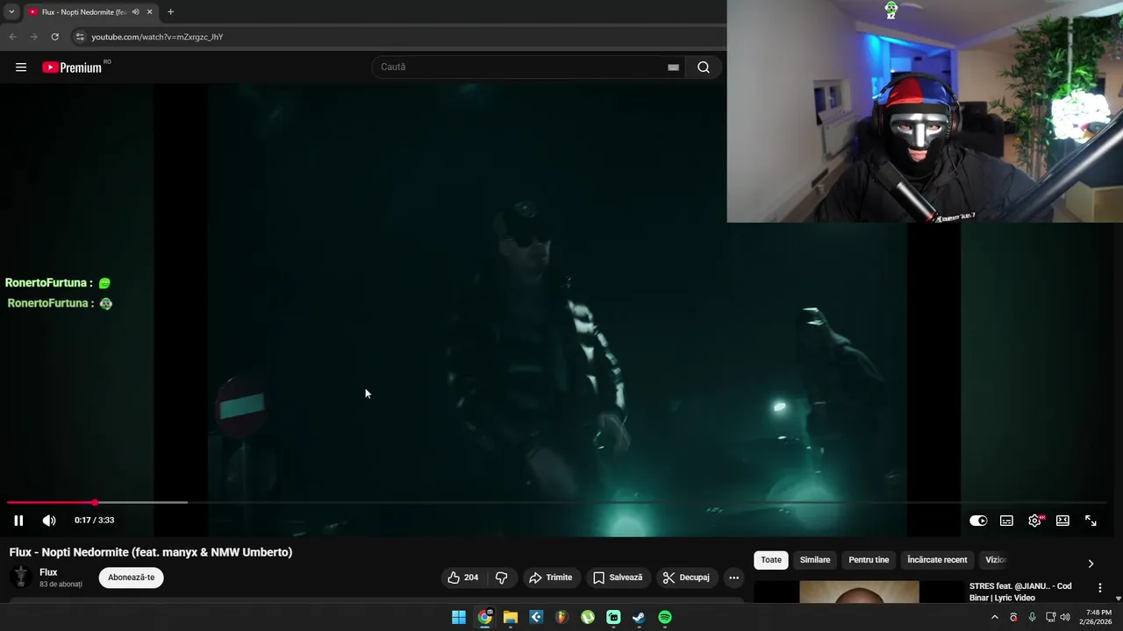1123x631 pixels.
Task: Click the 0:17 / 3:33 time display
Action: tap(94, 521)
